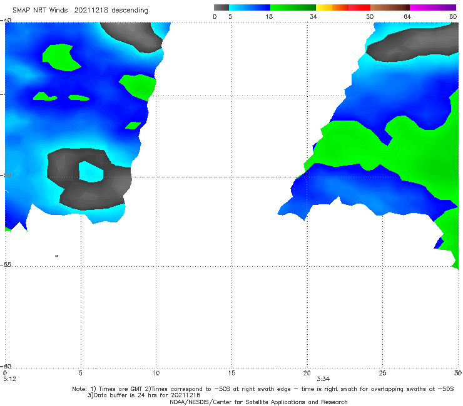Click the longitude axis label '10'
463x406 pixels.
coord(156,373)
